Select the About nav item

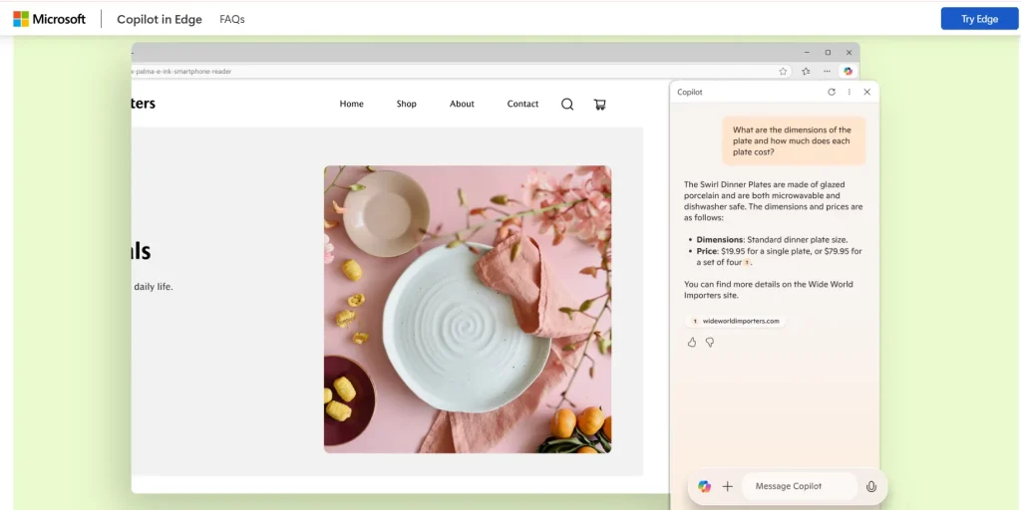(x=462, y=104)
